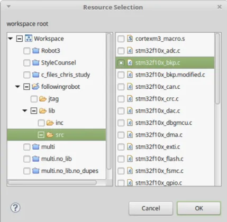Click the stm32f10x_bkp.modified.c file icon
This screenshot has height=222, width=227.
pos(130,75)
